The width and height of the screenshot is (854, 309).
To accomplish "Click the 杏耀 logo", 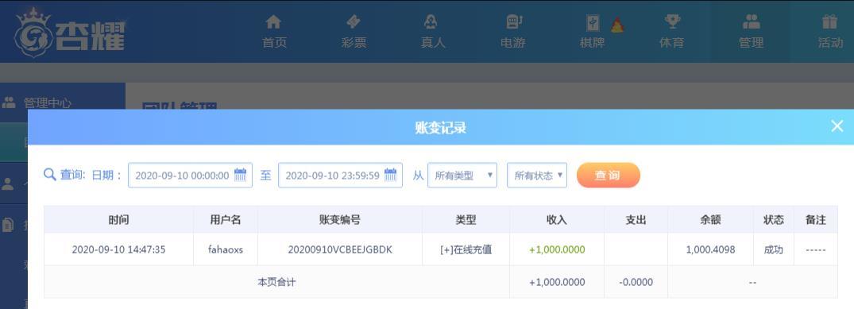I will coord(71,33).
